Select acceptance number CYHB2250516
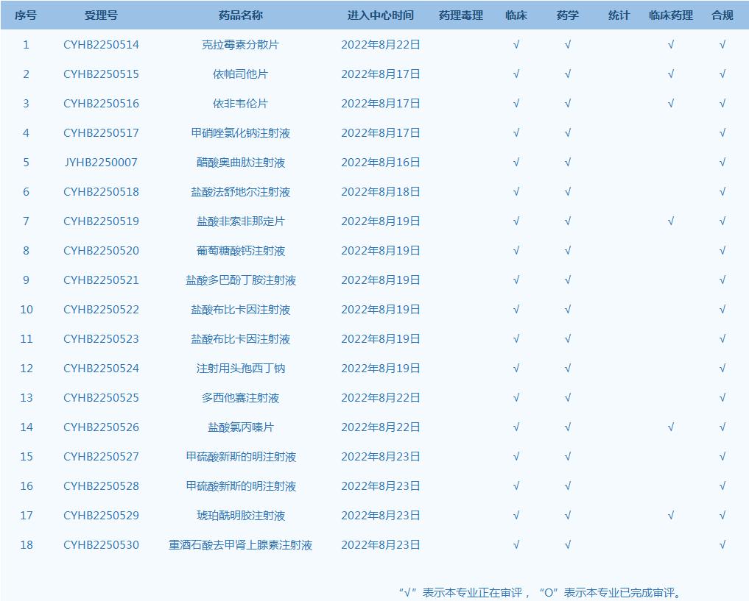The width and height of the screenshot is (749, 601). tap(101, 104)
